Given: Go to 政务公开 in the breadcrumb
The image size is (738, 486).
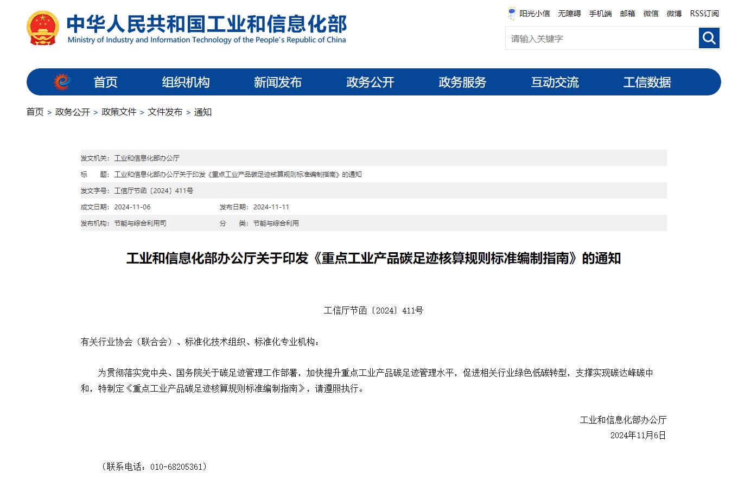Looking at the screenshot, I should coord(73,112).
